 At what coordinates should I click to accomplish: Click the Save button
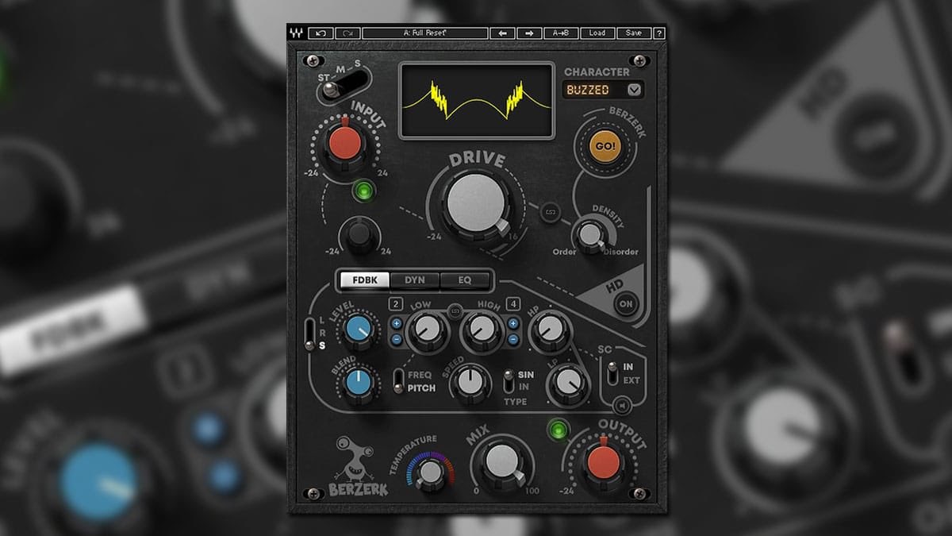tap(633, 33)
